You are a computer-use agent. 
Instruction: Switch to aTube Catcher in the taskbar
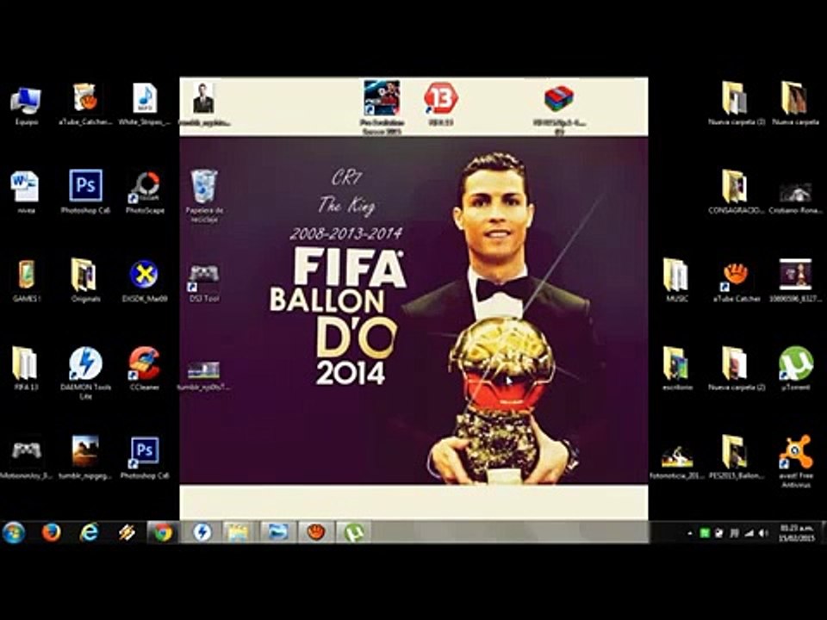pos(316,532)
